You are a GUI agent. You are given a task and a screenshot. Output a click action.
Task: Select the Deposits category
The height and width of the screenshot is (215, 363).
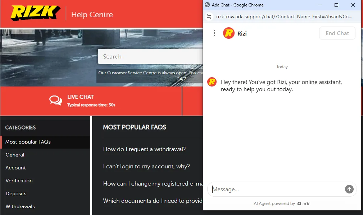tap(16, 193)
